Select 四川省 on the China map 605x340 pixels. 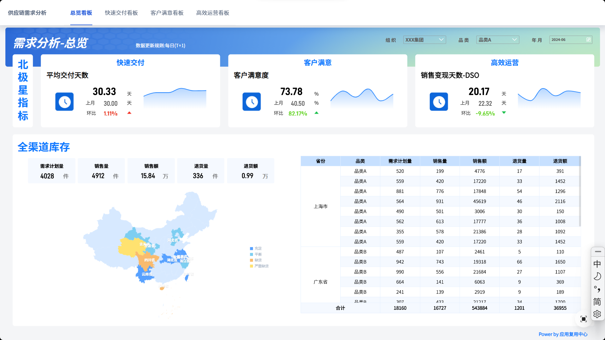pos(147,261)
